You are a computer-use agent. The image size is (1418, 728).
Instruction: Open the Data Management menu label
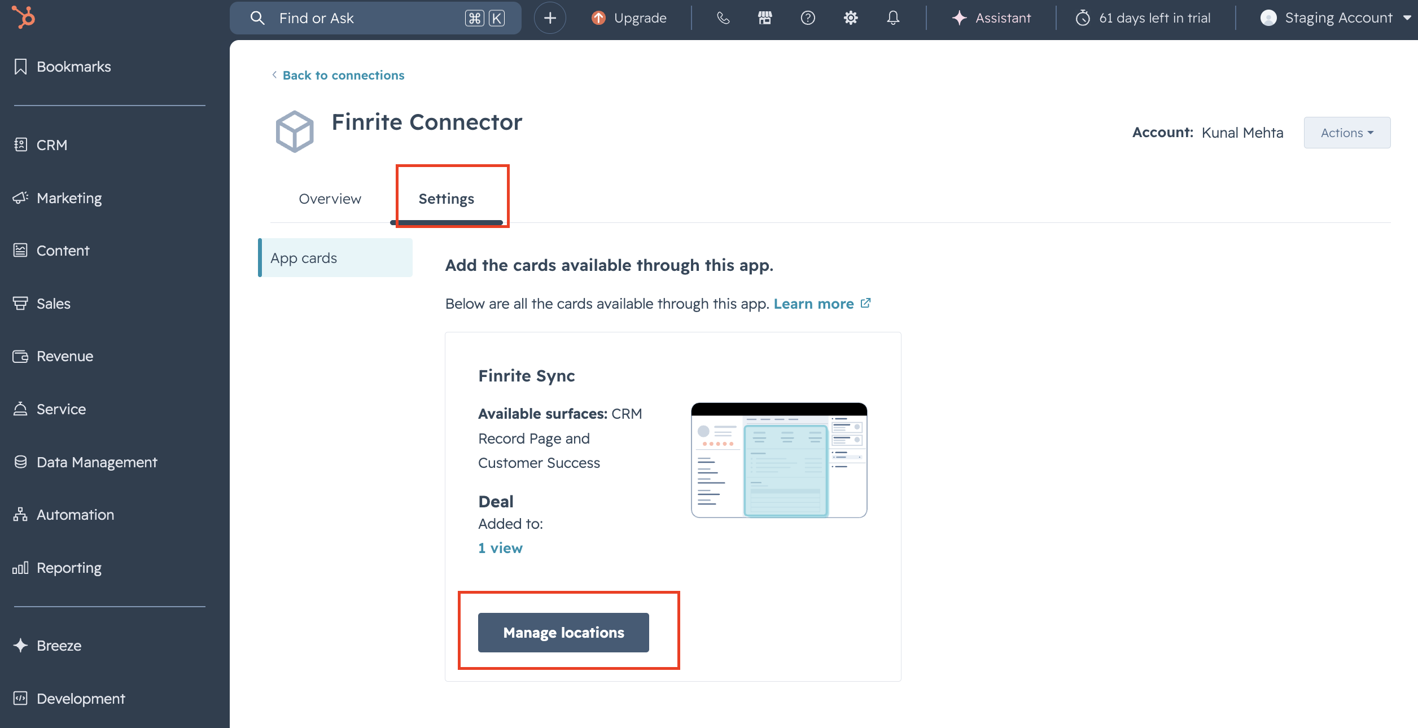coord(97,462)
